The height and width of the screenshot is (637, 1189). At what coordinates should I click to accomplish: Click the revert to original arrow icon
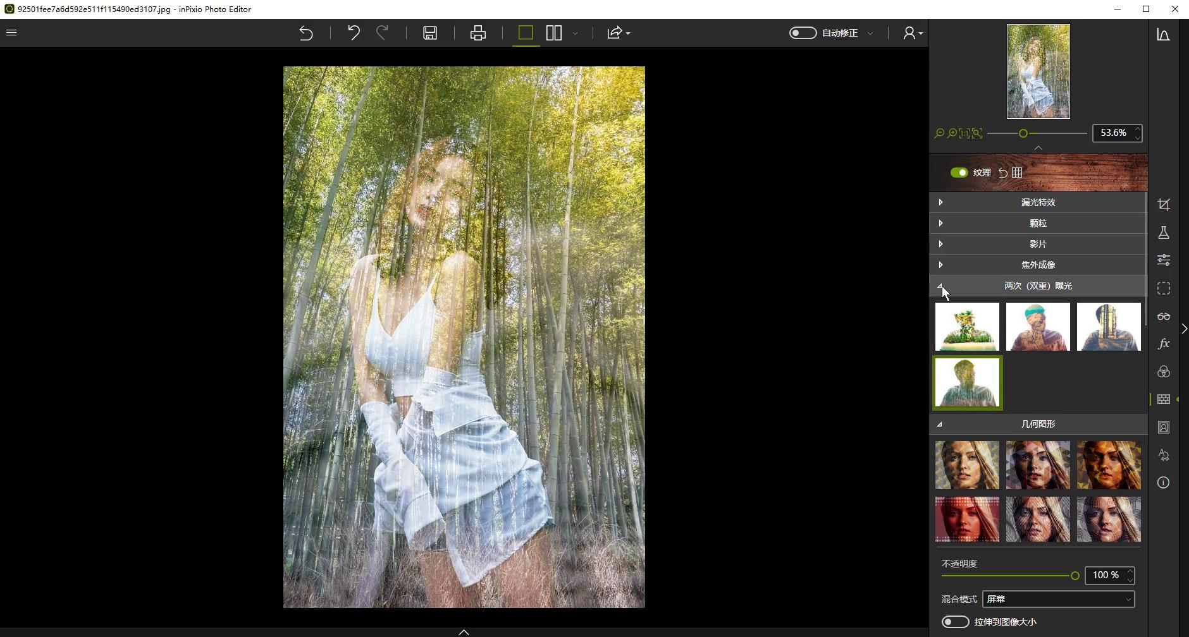tap(306, 33)
